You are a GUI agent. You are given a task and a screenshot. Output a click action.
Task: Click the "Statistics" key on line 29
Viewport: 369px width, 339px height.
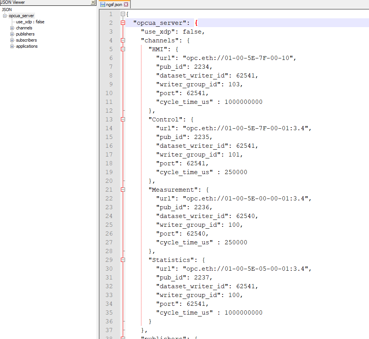click(171, 260)
